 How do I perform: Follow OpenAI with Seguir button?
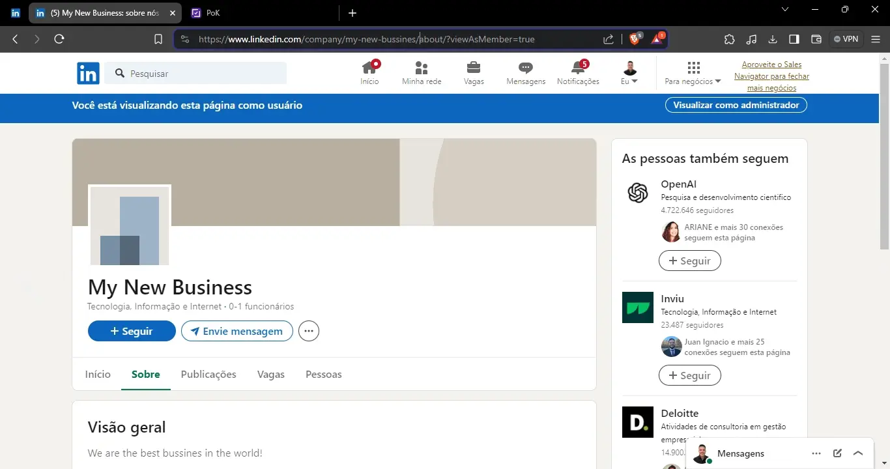(690, 261)
